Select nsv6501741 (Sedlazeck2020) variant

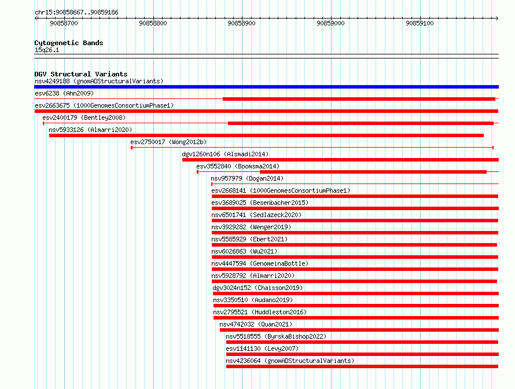point(256,215)
